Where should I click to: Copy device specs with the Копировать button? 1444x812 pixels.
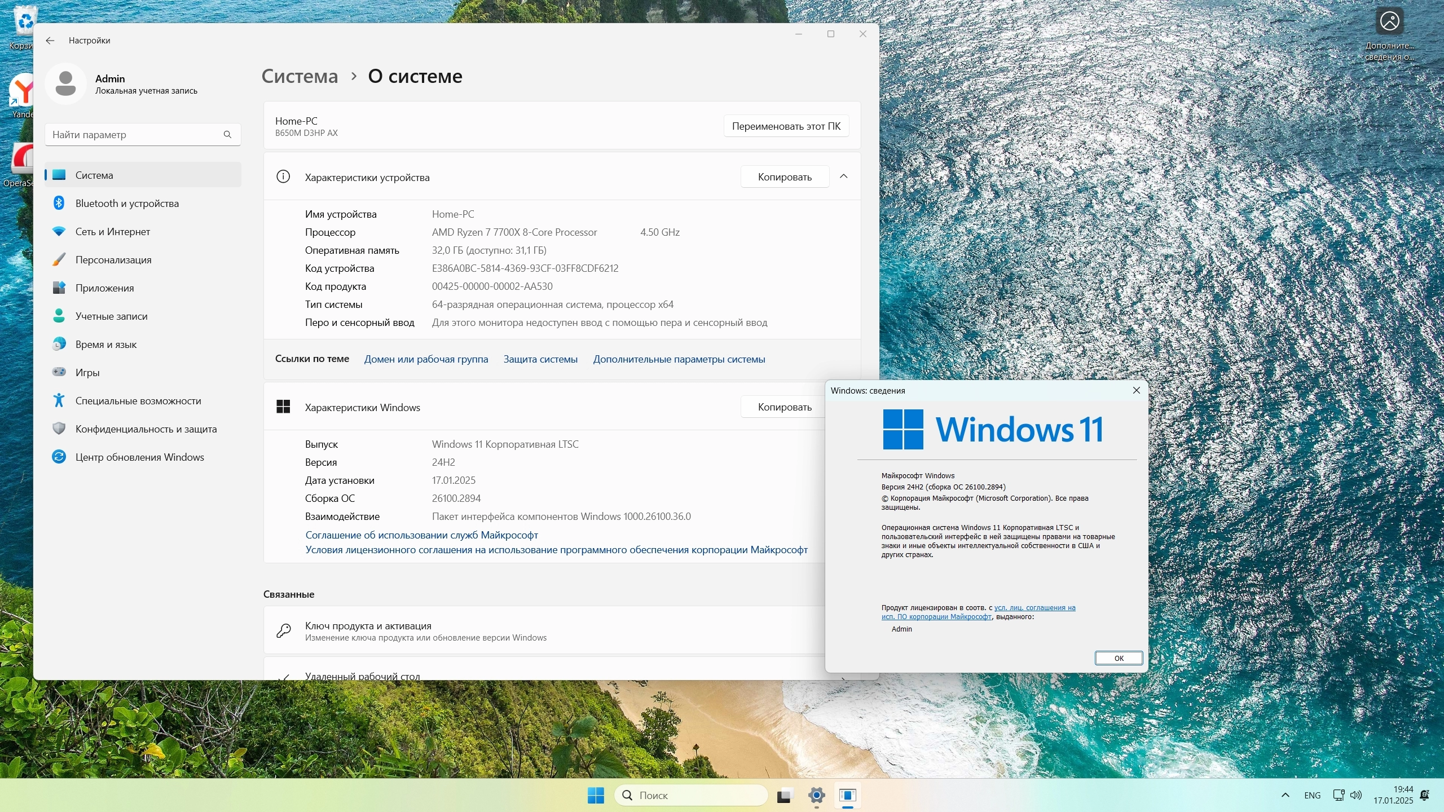[x=784, y=177]
